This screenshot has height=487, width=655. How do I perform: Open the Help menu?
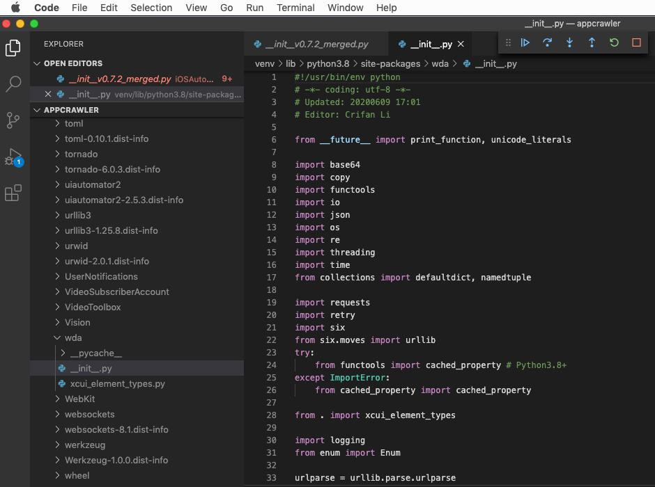pos(387,8)
